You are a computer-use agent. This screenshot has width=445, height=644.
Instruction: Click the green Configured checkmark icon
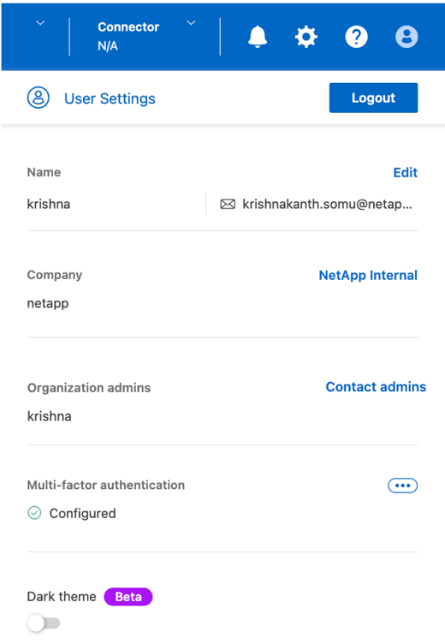34,513
